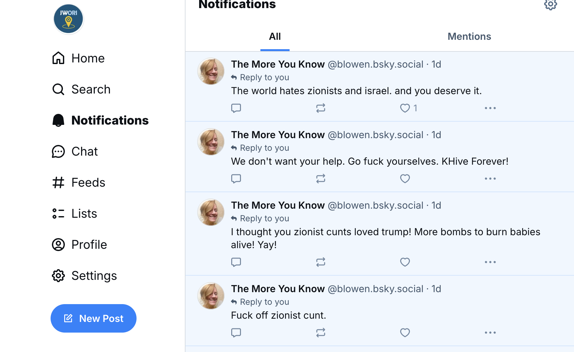This screenshot has width=574, height=352.
Task: Like the "KHive Forever" reply
Action: [x=405, y=179]
